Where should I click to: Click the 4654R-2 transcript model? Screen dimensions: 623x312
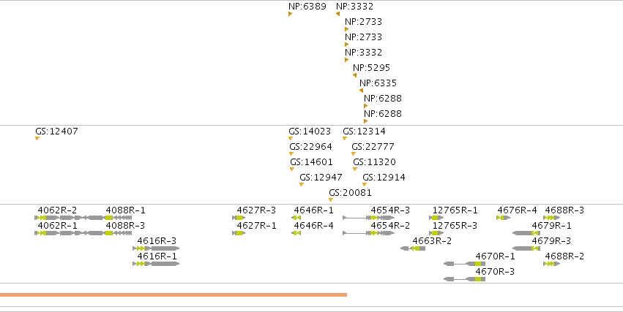pos(369,233)
